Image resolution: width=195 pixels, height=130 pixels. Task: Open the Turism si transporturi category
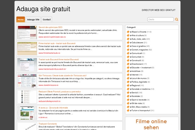pos(141,110)
